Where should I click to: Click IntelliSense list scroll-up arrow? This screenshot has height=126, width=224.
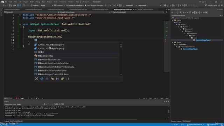click(x=121, y=44)
